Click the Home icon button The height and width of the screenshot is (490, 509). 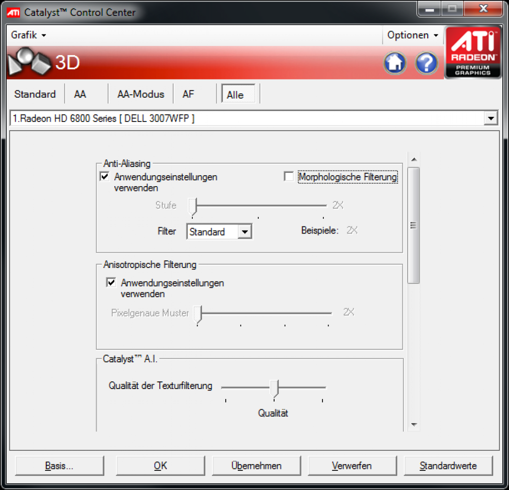pyautogui.click(x=395, y=63)
